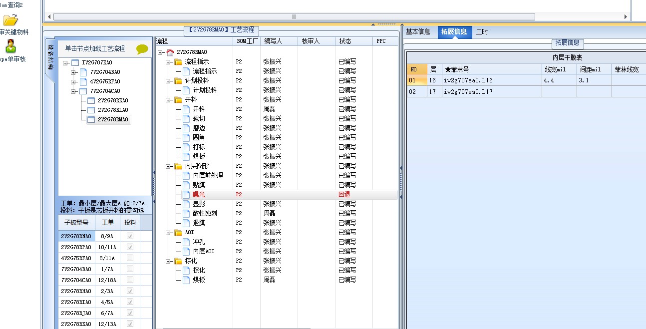
Task: Click the 线宽mil column header
Action: pos(559,69)
